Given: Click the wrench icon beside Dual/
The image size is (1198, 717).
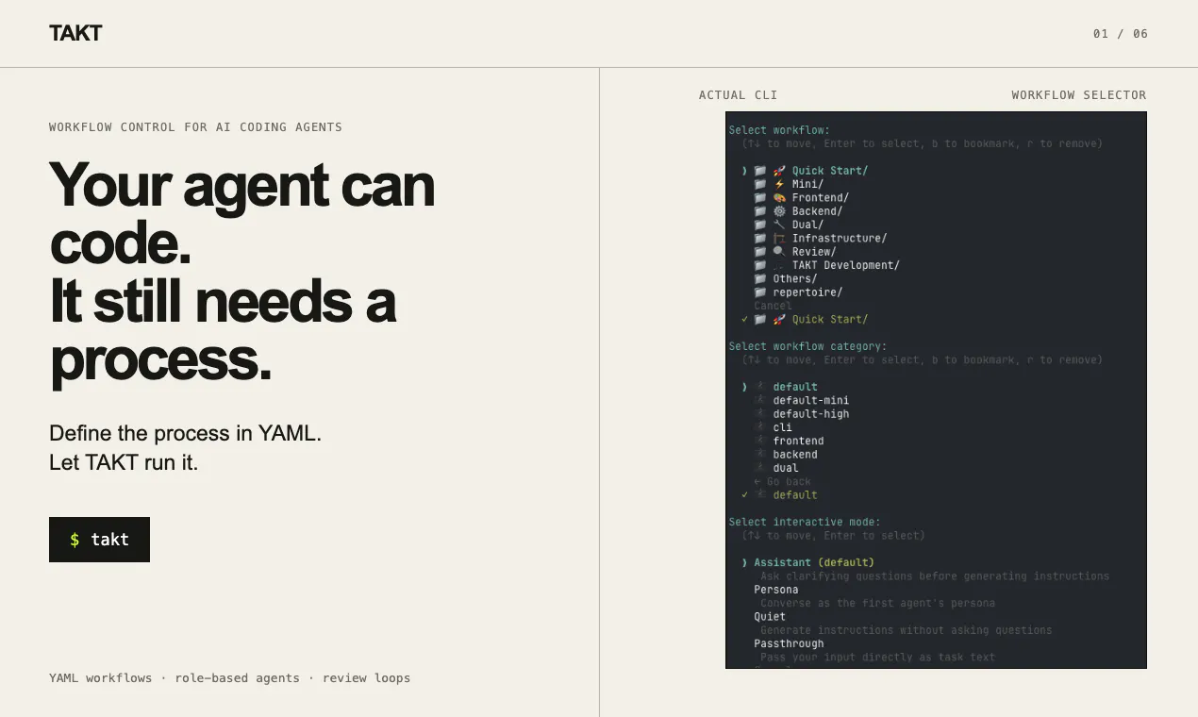Looking at the screenshot, I should click(x=779, y=225).
